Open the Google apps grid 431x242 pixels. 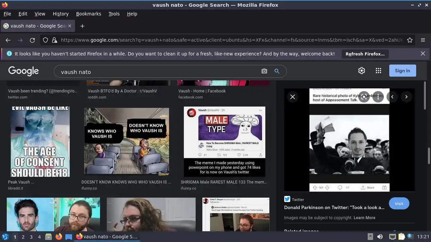pyautogui.click(x=378, y=71)
